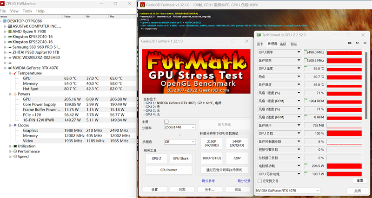The height and width of the screenshot is (198, 372).
Task: Enable the 全屏 fullscreen checkbox in FurMark
Action: pos(166,121)
